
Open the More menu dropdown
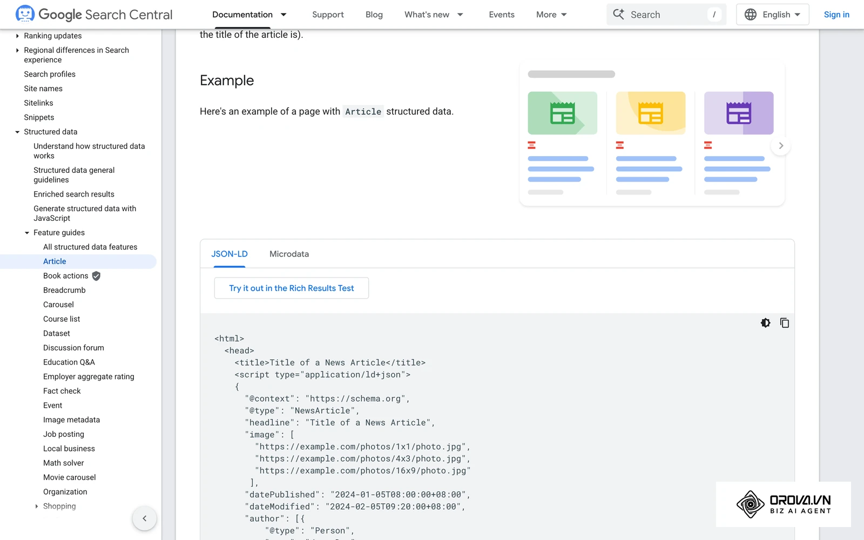(551, 15)
